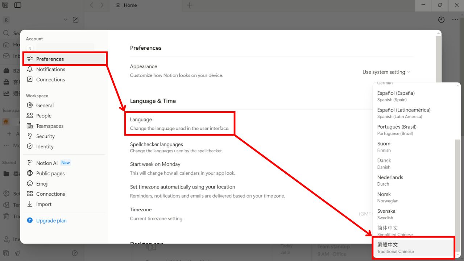464x261 pixels.
Task: Click the Identity shield icon
Action: (x=30, y=146)
